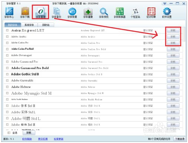Open the 字体预览 font preview magnifier icon
This screenshot has width=188, height=143.
tap(104, 13)
